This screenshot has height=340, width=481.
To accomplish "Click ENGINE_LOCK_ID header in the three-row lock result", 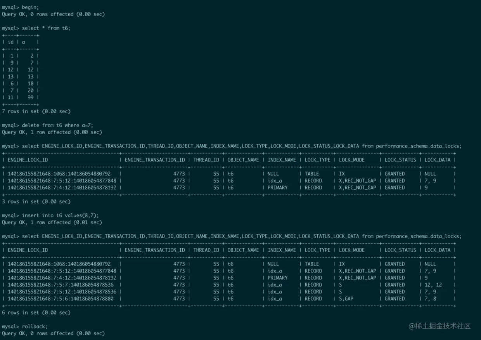I will [28, 160].
